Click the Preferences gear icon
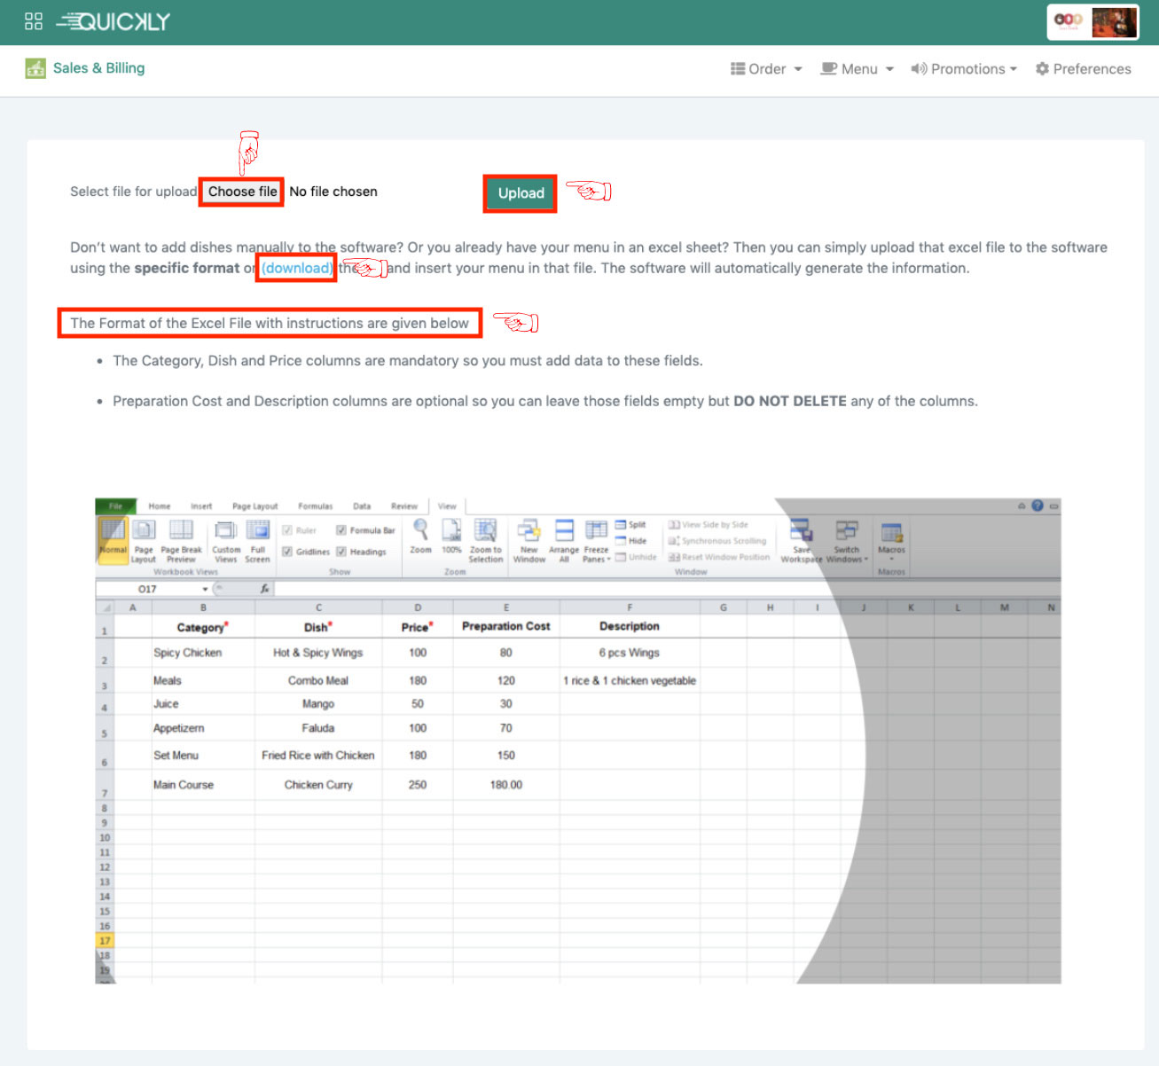1159x1066 pixels. [1042, 68]
